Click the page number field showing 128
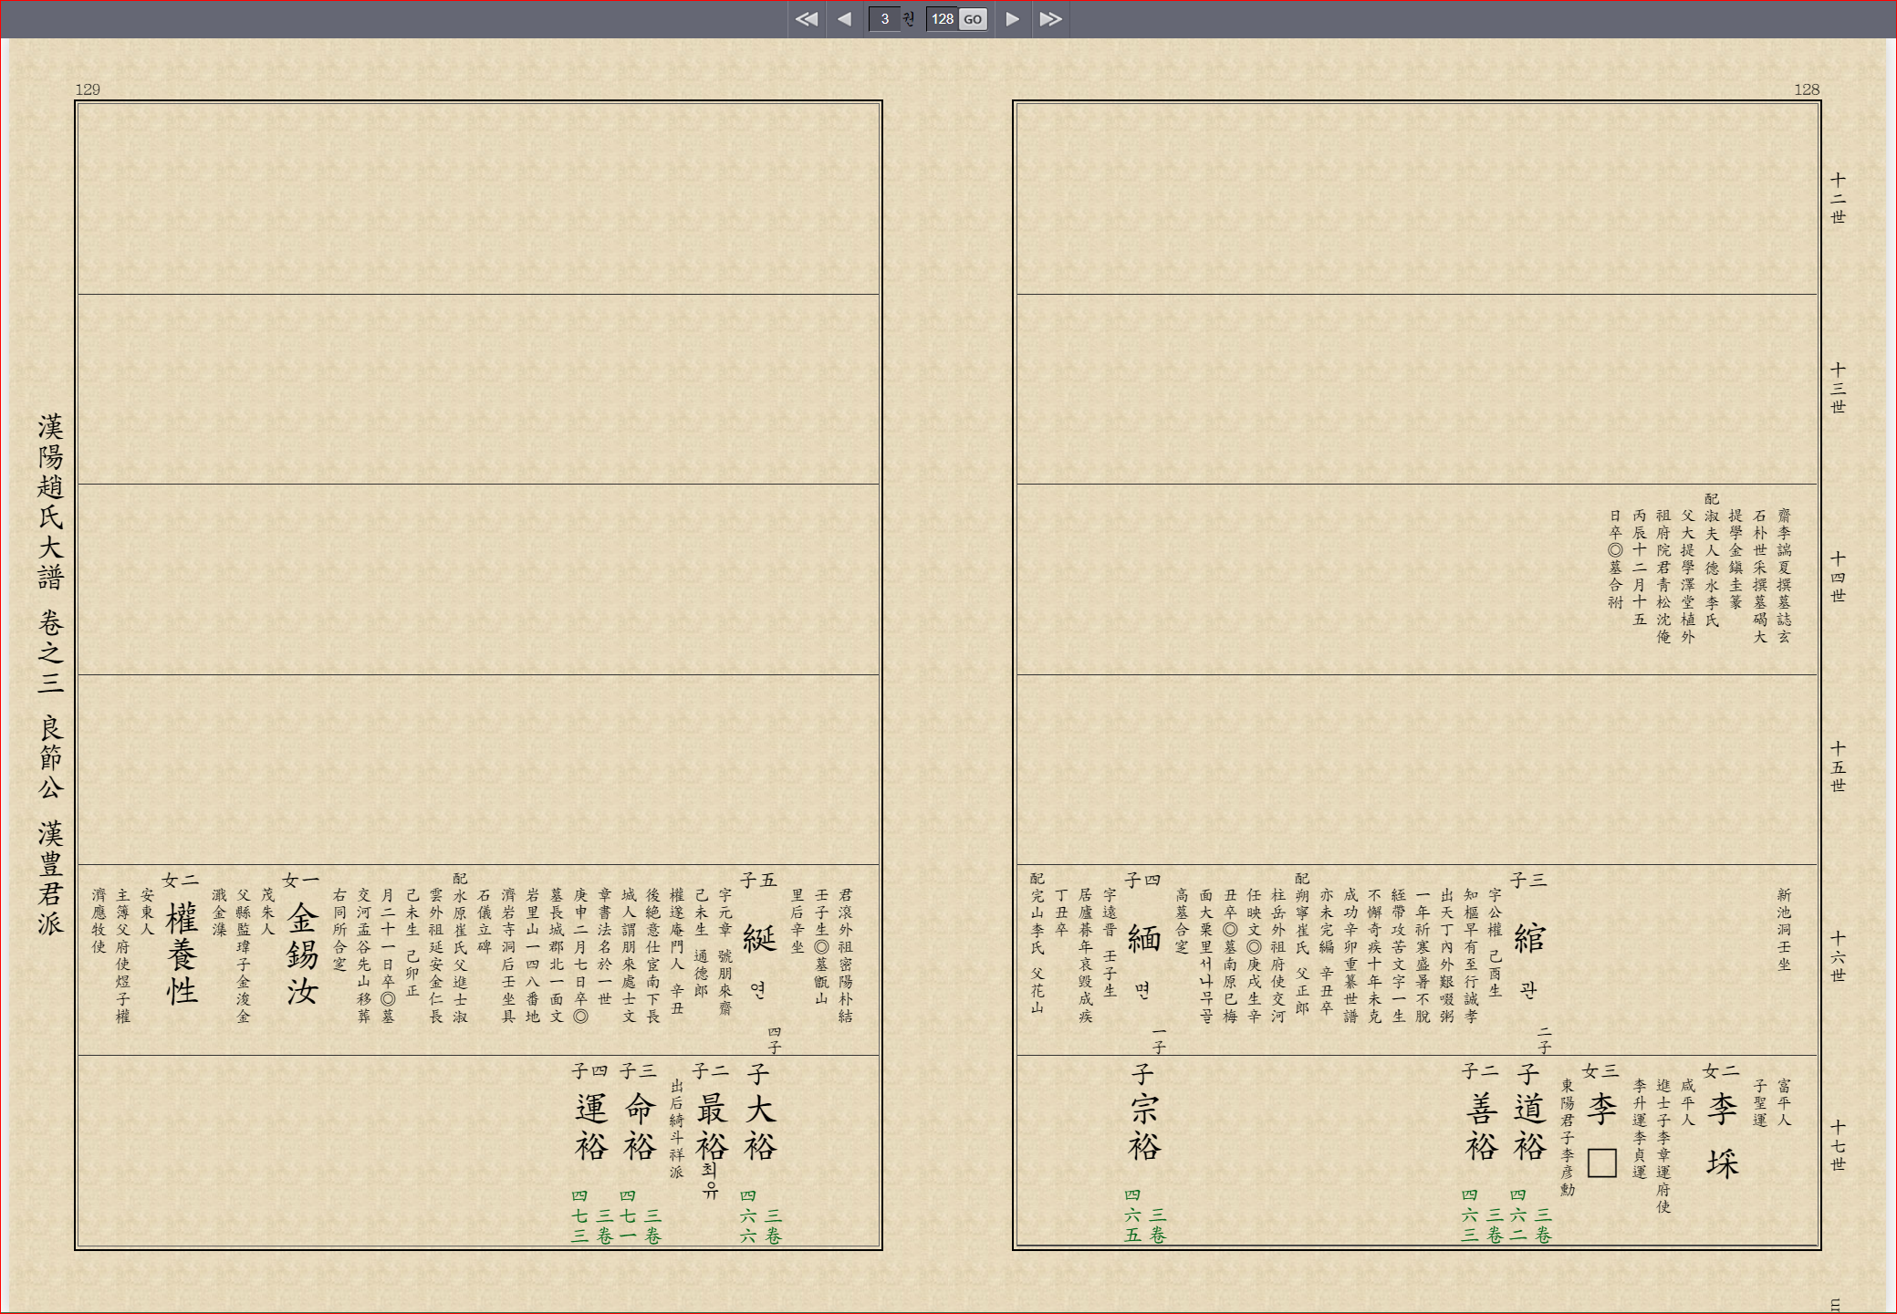 [943, 19]
